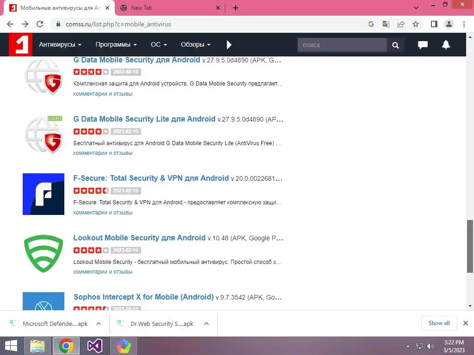Open Lookout green shield logo thumbnail

(44, 254)
